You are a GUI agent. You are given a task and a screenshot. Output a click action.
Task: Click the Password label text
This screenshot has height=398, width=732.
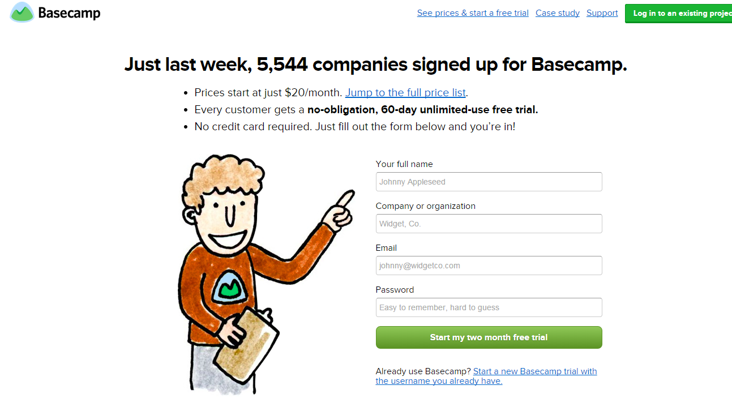click(x=395, y=290)
